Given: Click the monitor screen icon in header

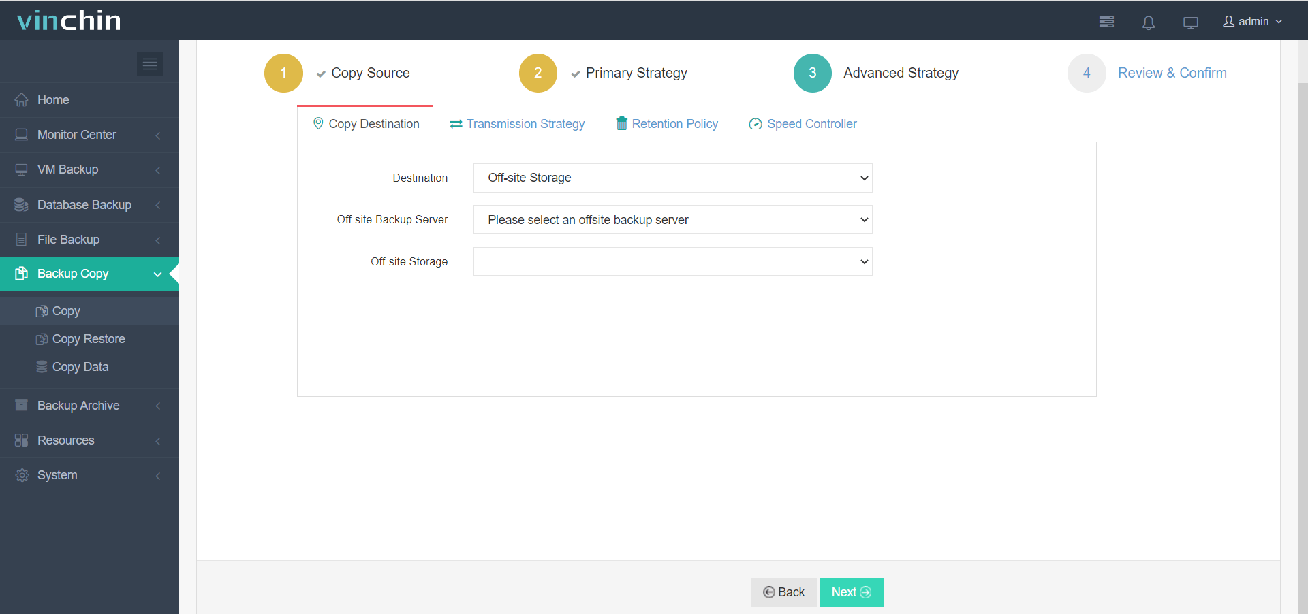Looking at the screenshot, I should pos(1191,22).
